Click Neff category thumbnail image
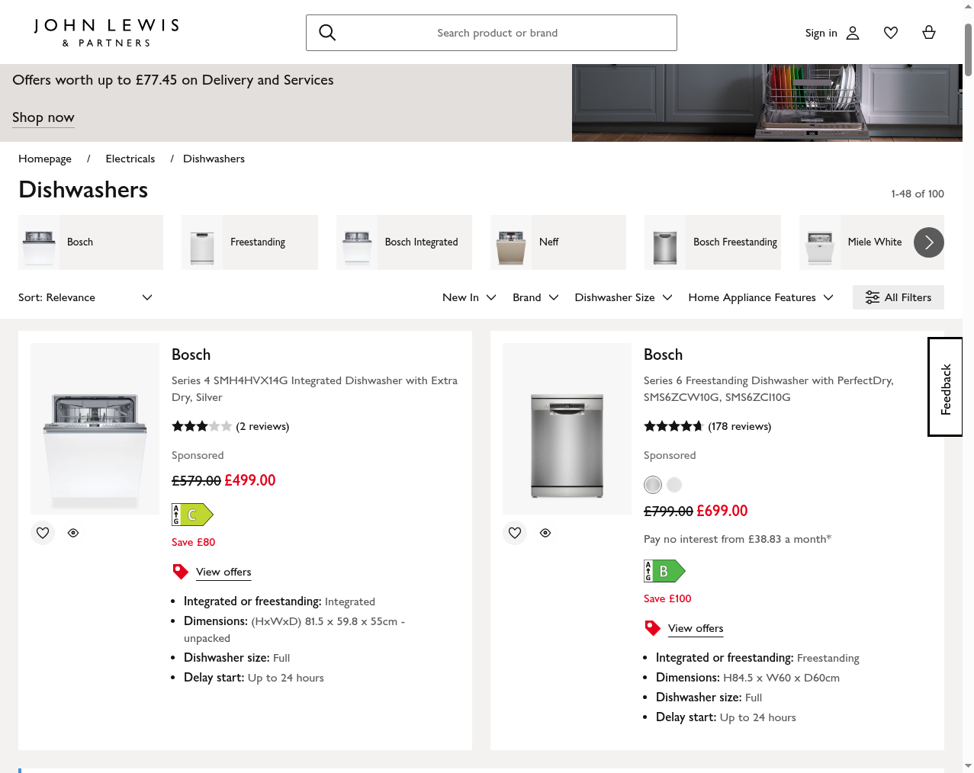Viewport: 974px width, 773px height. click(x=511, y=242)
